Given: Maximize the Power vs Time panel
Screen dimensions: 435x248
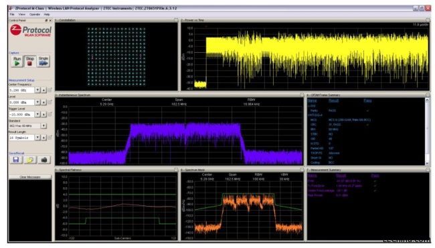Looking at the screenshot, I should click(x=428, y=20).
